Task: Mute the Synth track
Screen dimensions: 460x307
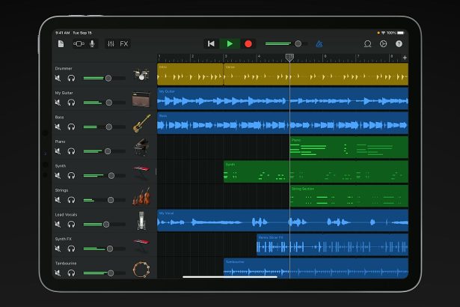Action: click(58, 176)
